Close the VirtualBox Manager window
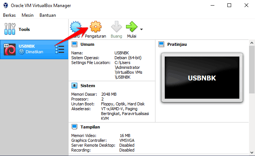 tap(246, 5)
